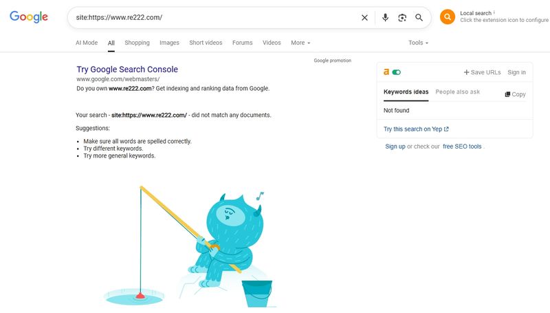Open the Tools dropdown
This screenshot has width=550, height=313.
418,43
